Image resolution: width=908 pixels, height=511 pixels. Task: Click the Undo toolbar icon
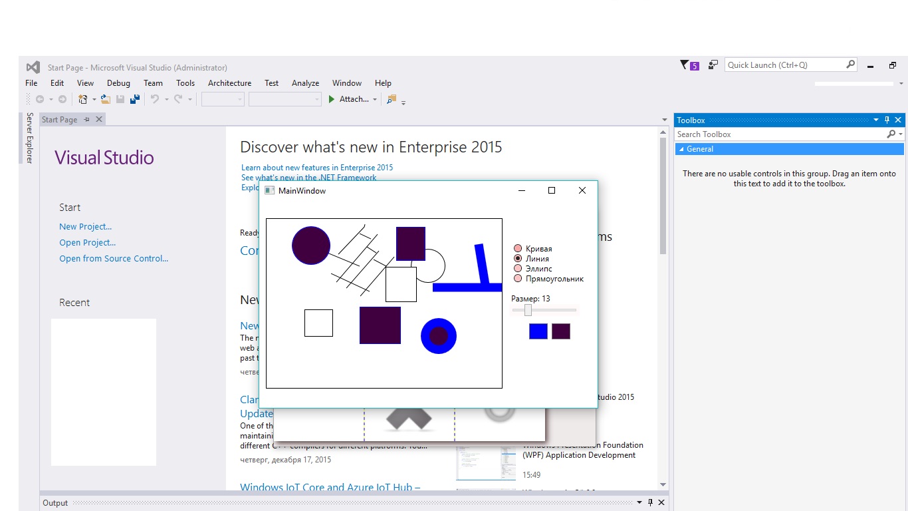(x=155, y=99)
